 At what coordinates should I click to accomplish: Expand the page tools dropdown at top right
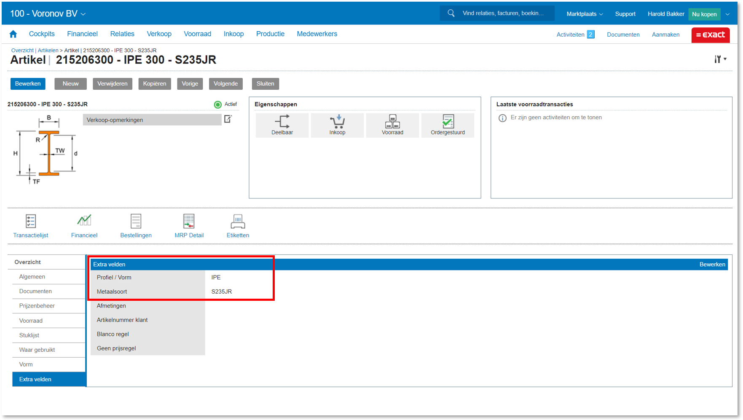coord(720,59)
